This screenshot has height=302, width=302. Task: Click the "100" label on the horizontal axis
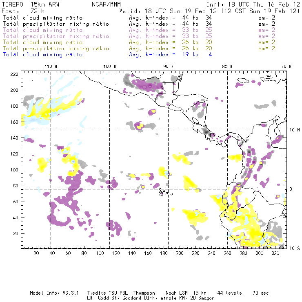pos(100,253)
